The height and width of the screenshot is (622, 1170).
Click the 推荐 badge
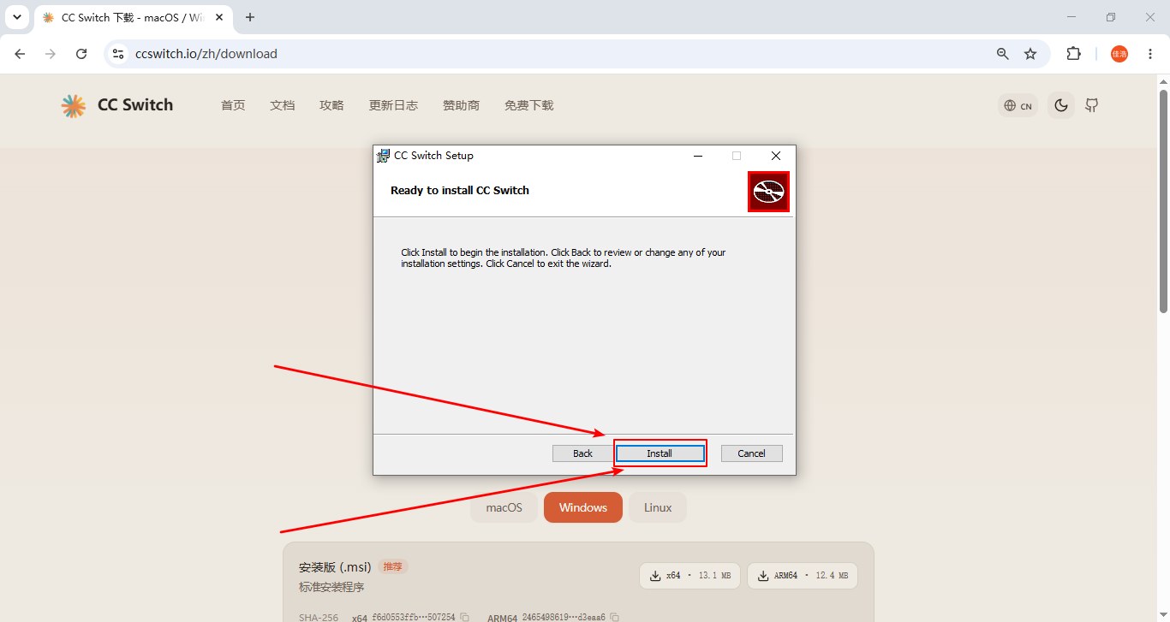point(393,566)
